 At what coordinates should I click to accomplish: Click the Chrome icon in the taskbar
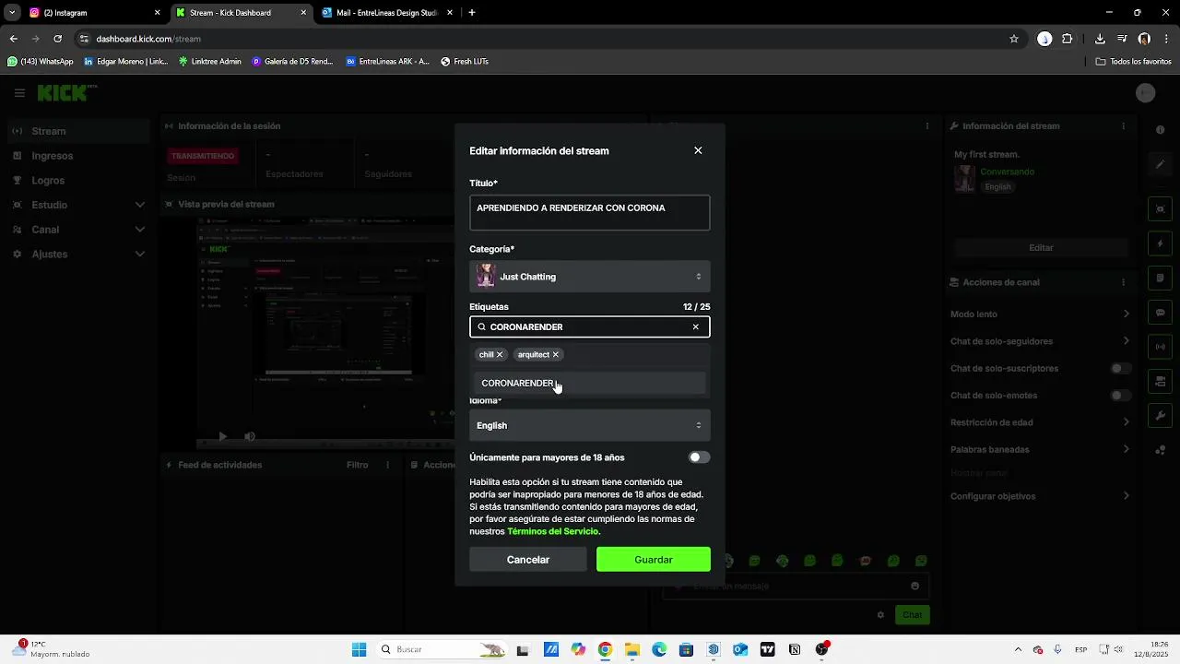tap(605, 649)
